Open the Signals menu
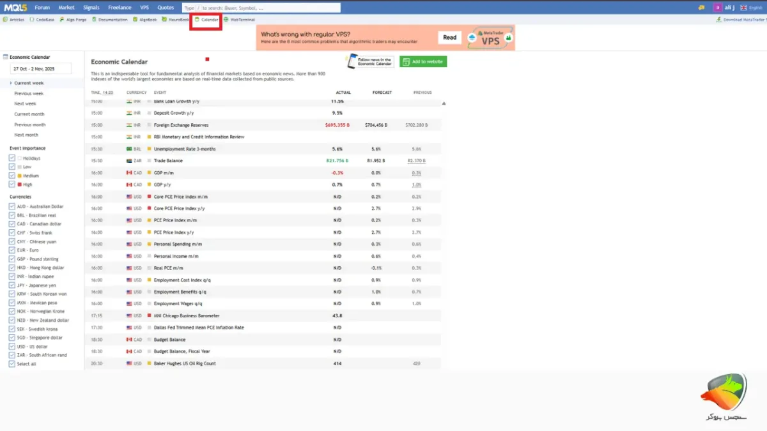Viewport: 767px width, 431px height. tap(91, 8)
